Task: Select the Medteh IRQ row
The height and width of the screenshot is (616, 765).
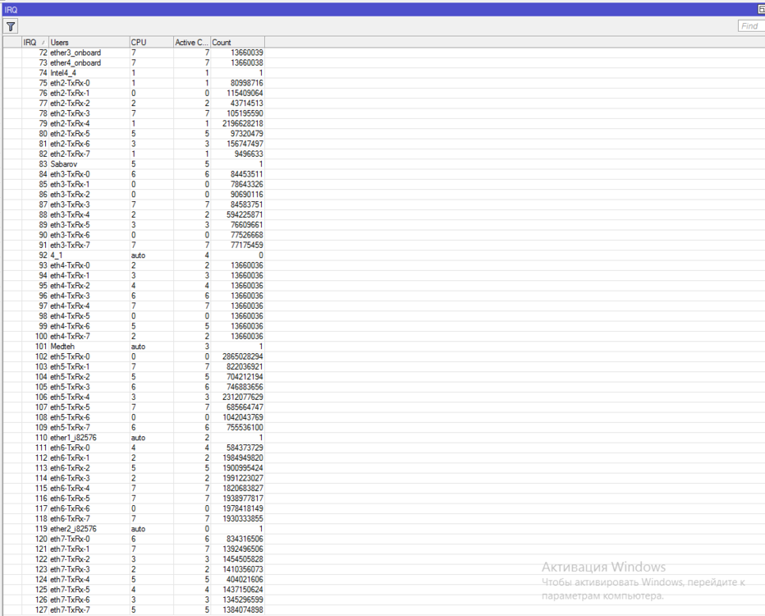Action: point(62,347)
